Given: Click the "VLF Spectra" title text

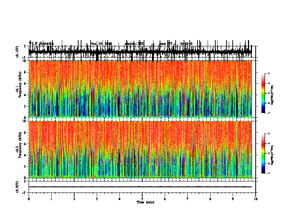Looking at the screenshot, I should pos(41,44).
